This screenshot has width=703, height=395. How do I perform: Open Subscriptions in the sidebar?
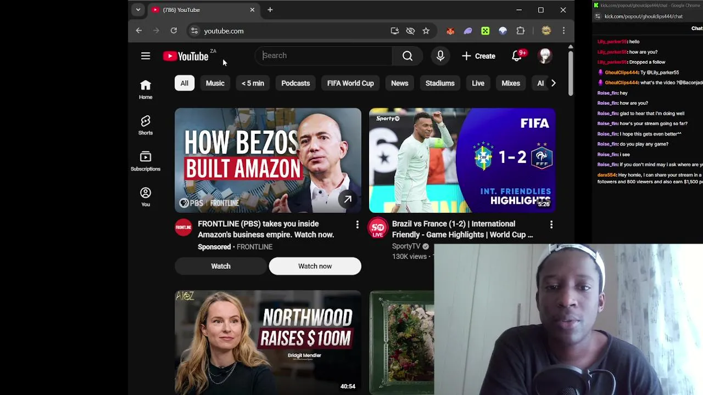(x=146, y=161)
